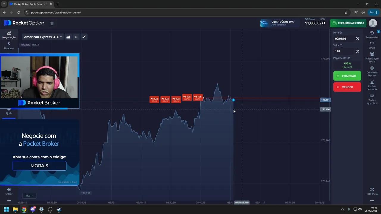The width and height of the screenshot is (381, 214).
Task: Refresh the demo balance with the refresh icon
Action: (x=324, y=23)
